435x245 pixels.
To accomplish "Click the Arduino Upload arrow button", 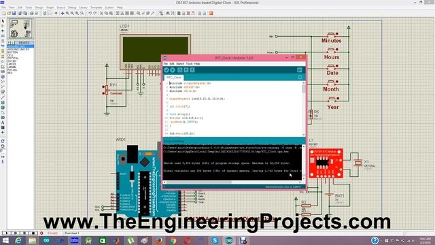I will [173, 70].
